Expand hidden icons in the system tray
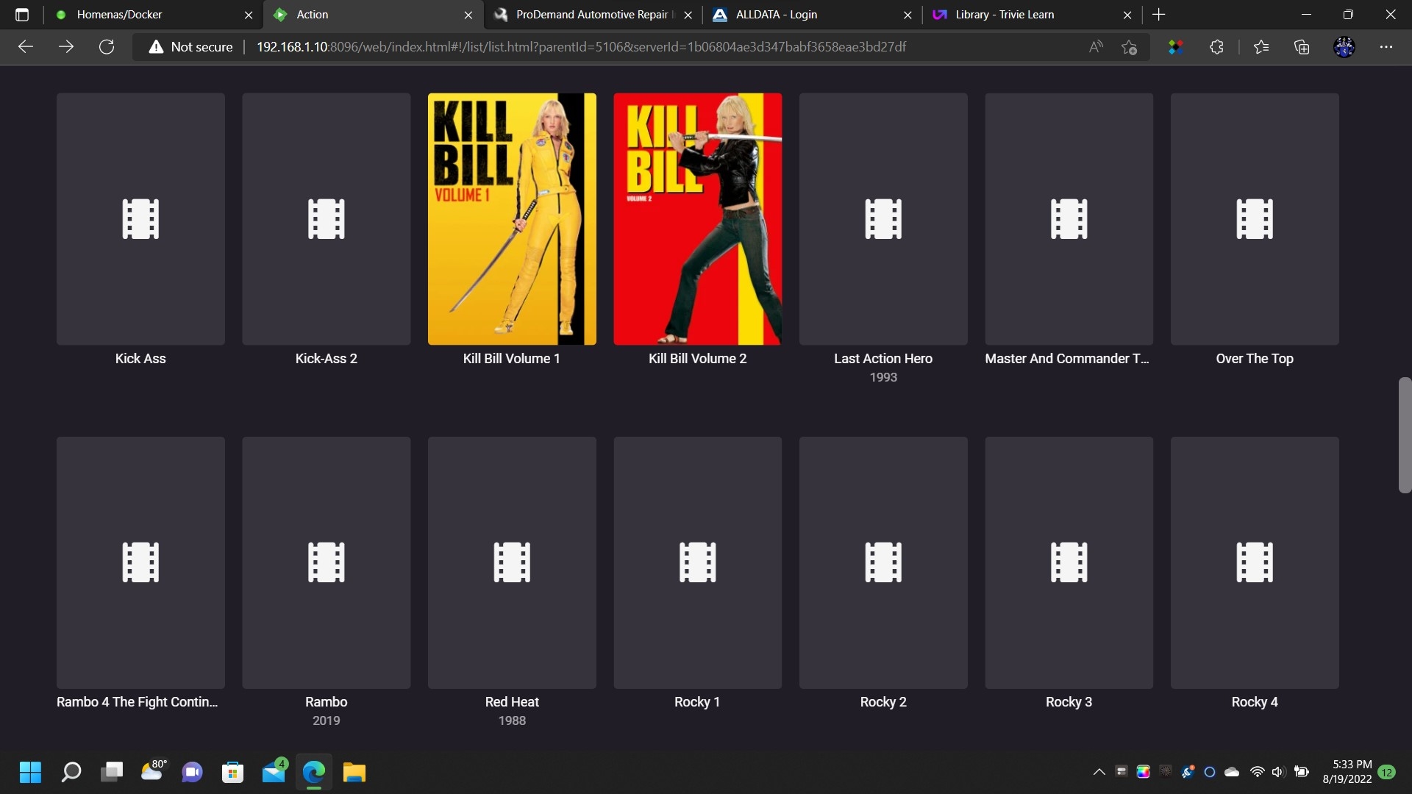Screen dimensions: 1412x794 coord(1099,772)
